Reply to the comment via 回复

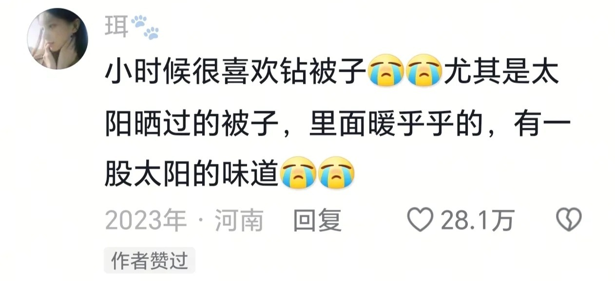click(x=317, y=220)
